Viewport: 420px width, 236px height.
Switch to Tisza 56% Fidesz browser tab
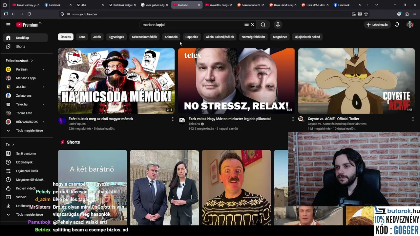[314, 5]
